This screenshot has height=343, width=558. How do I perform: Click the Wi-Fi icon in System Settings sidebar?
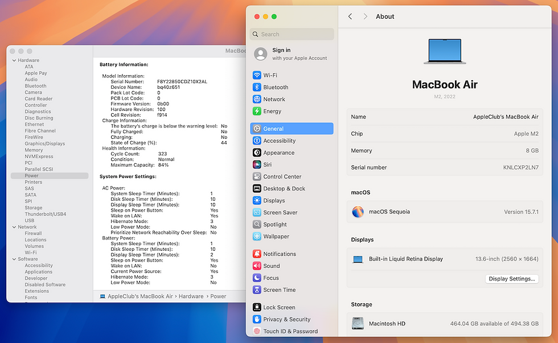click(257, 75)
